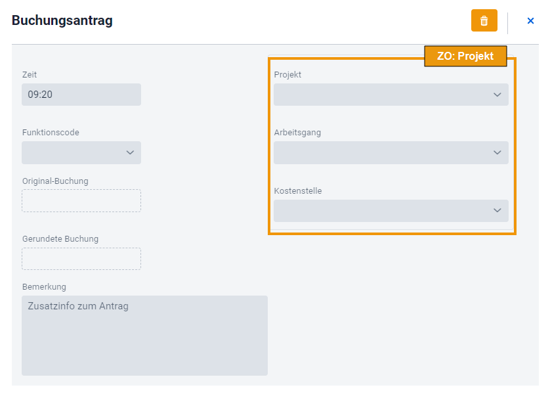Open the Funktionscode dropdown
The image size is (550, 400).
81,152
